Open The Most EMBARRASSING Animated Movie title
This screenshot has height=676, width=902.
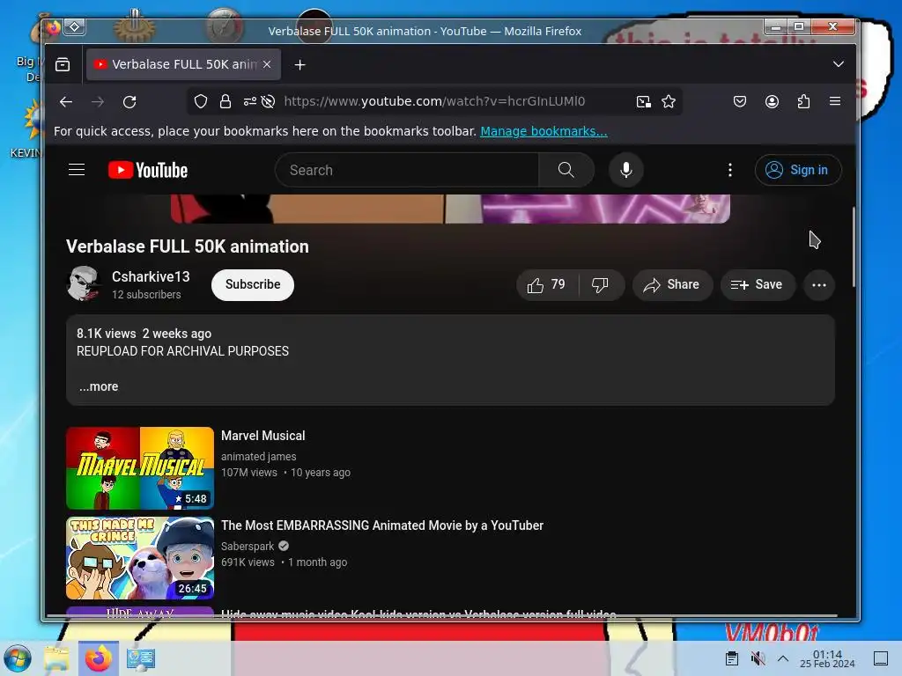(x=382, y=525)
